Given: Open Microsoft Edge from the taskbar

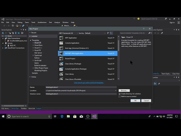Looking at the screenshot, I should click(x=62, y=116).
